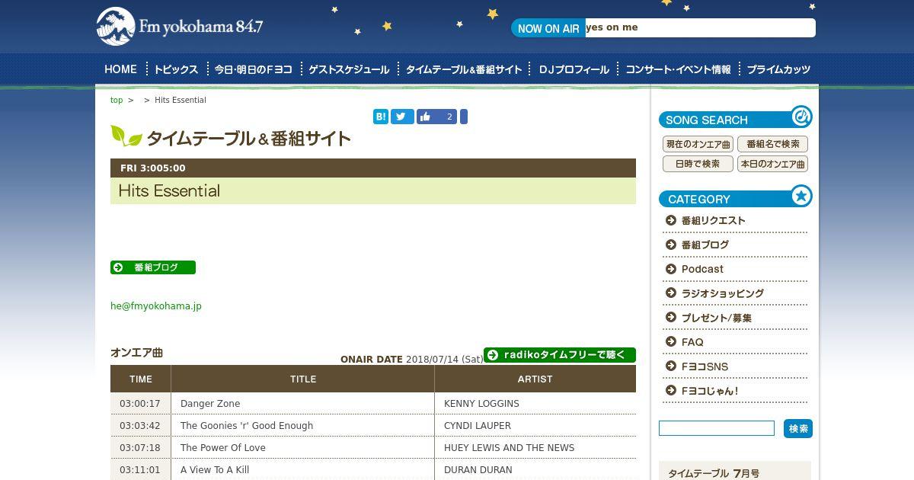The width and height of the screenshot is (914, 480).
Task: Click arrow icon beside Fヨコじゃん!
Action: [671, 391]
